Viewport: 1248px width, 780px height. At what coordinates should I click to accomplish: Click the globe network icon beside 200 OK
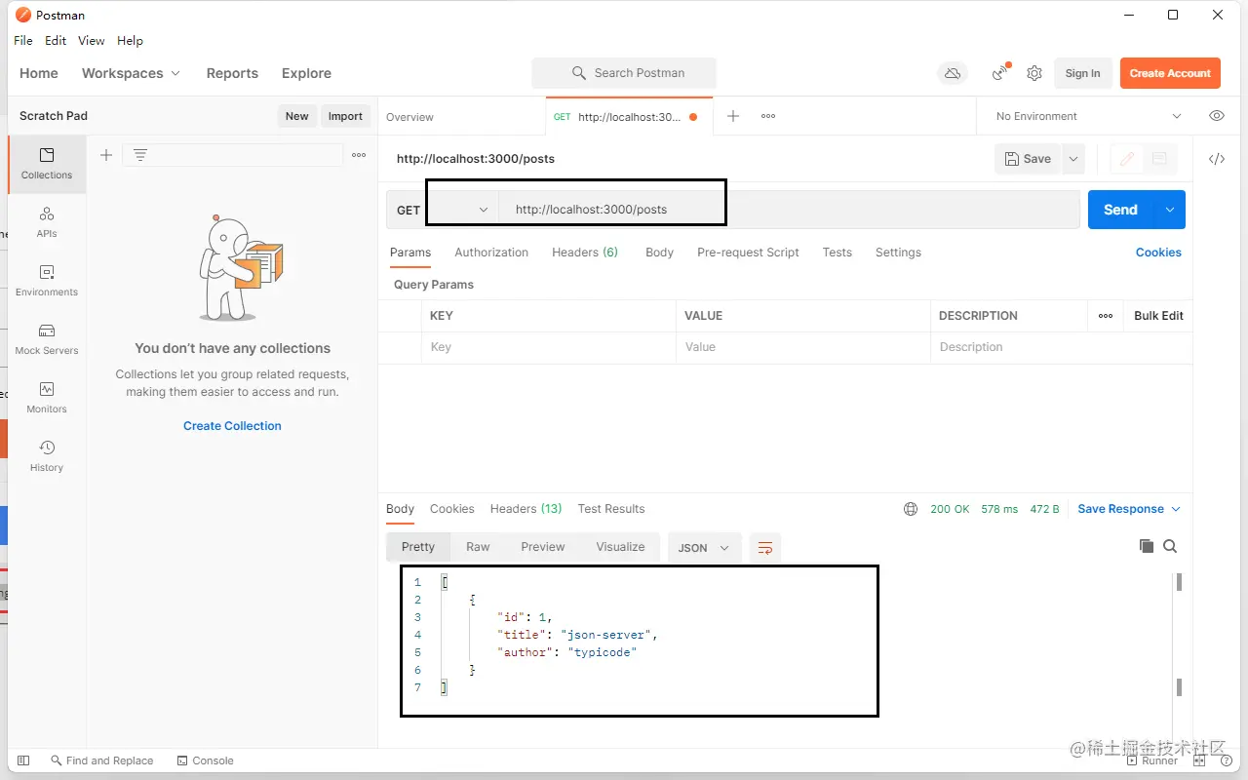[x=911, y=509]
